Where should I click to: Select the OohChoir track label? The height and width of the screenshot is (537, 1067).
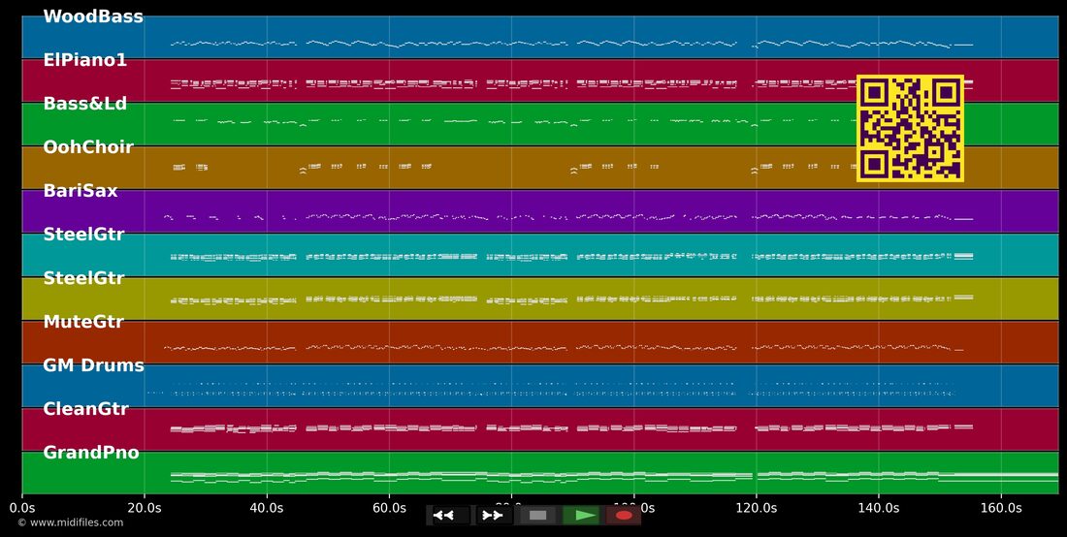point(88,147)
